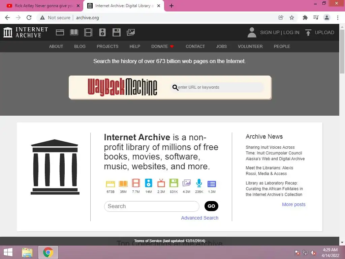
Task: Select the blue list icon labeled 1.3M
Action: click(212, 184)
